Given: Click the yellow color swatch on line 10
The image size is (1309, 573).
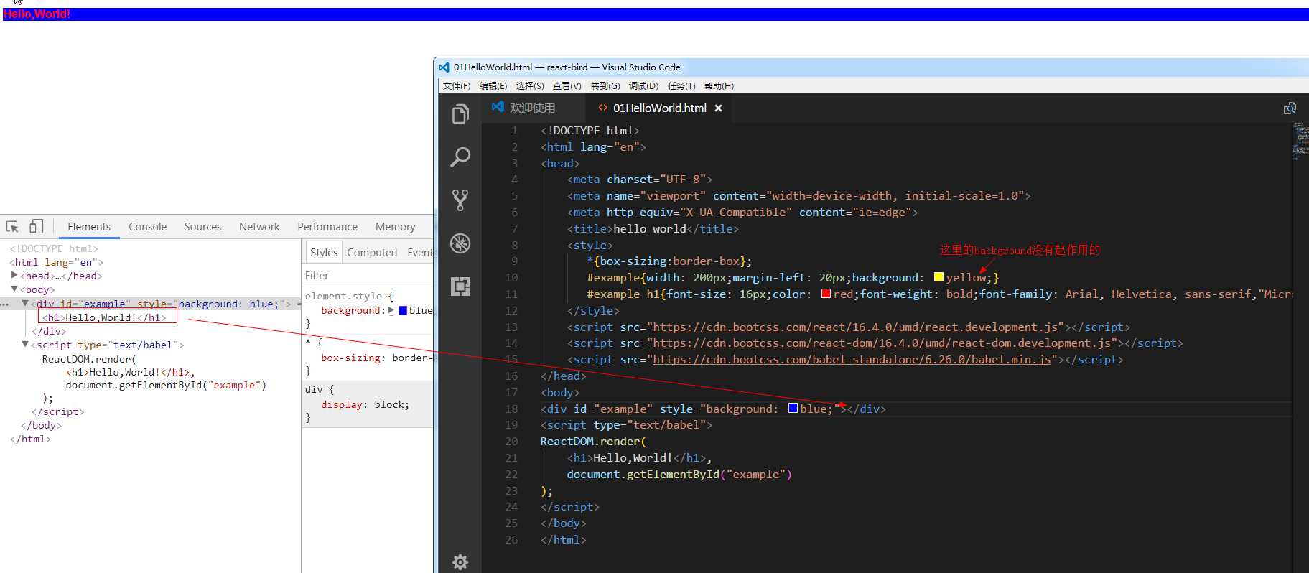Looking at the screenshot, I should [938, 277].
